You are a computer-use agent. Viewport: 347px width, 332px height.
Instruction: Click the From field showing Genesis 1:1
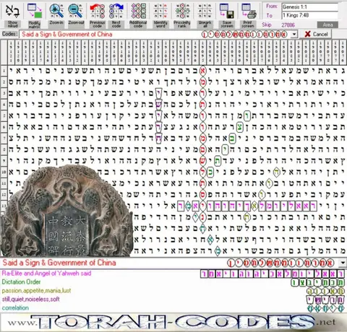pyautogui.click(x=310, y=7)
